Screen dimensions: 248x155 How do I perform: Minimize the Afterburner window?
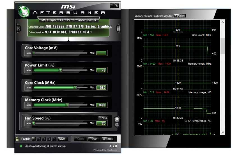point(112,6)
